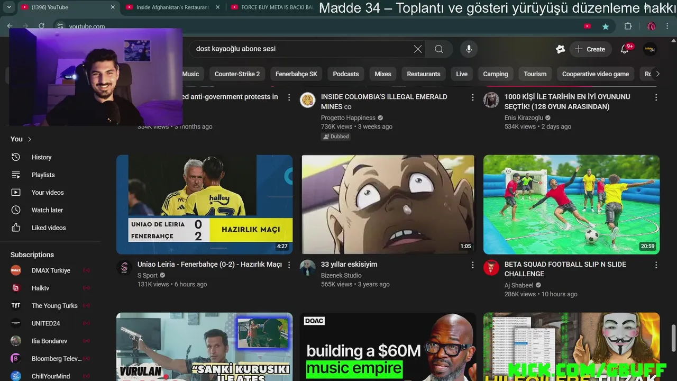This screenshot has width=677, height=381.
Task: Open the notifications bell
Action: 625,49
